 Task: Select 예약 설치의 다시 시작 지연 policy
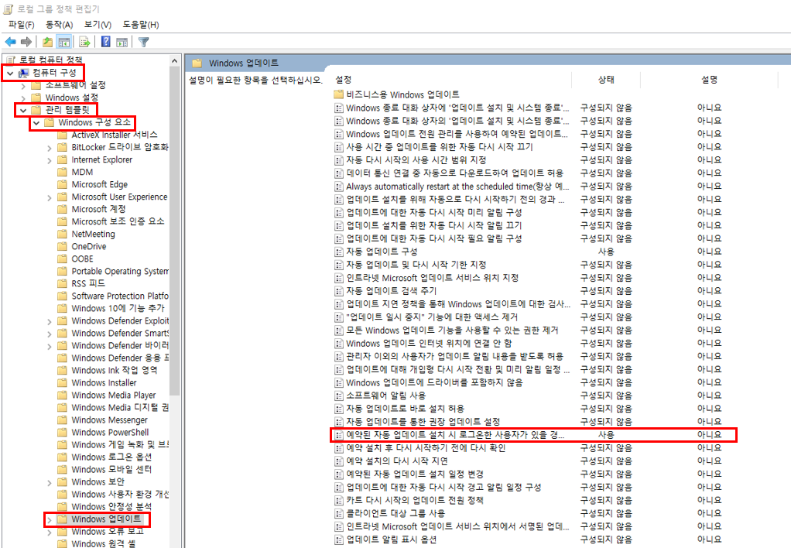[397, 461]
